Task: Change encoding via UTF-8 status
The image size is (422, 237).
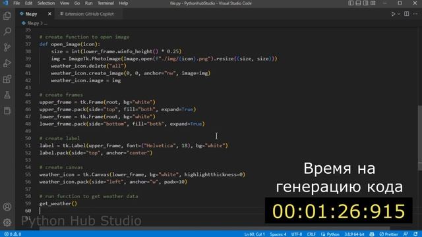Action: tap(297, 234)
